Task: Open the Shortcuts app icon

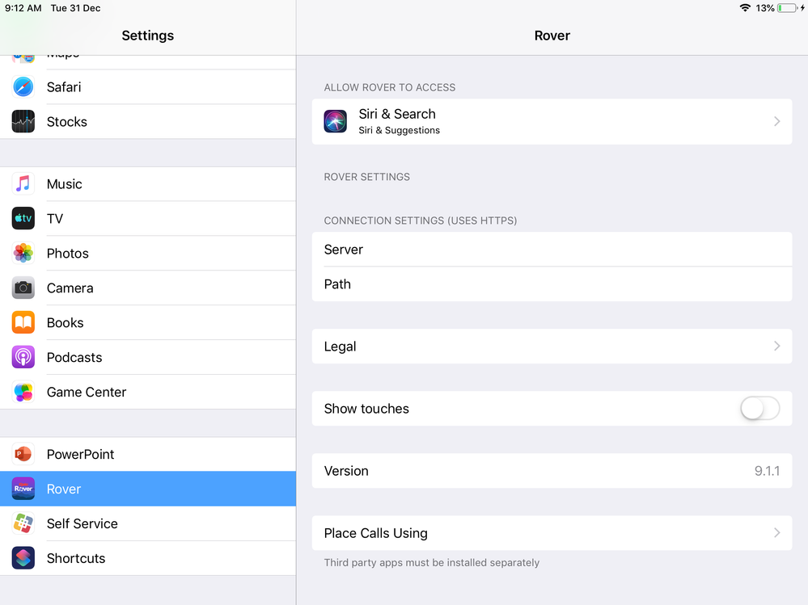Action: [23, 558]
